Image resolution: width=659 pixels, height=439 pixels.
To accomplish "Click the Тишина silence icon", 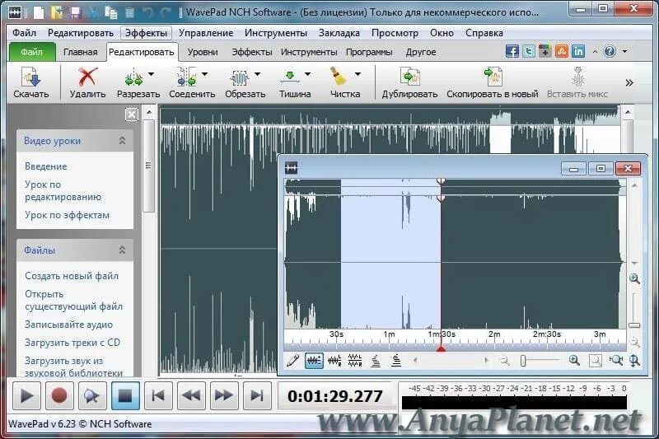I will [x=290, y=77].
